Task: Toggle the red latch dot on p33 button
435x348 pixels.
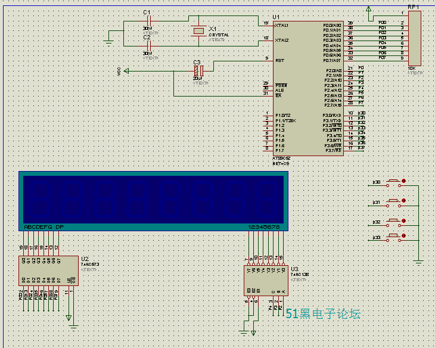Action: [403, 235]
